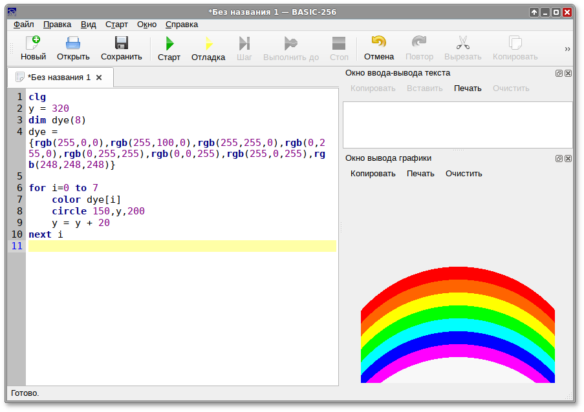Open the Файл menu
This screenshot has height=412, width=584.
pyautogui.click(x=24, y=25)
